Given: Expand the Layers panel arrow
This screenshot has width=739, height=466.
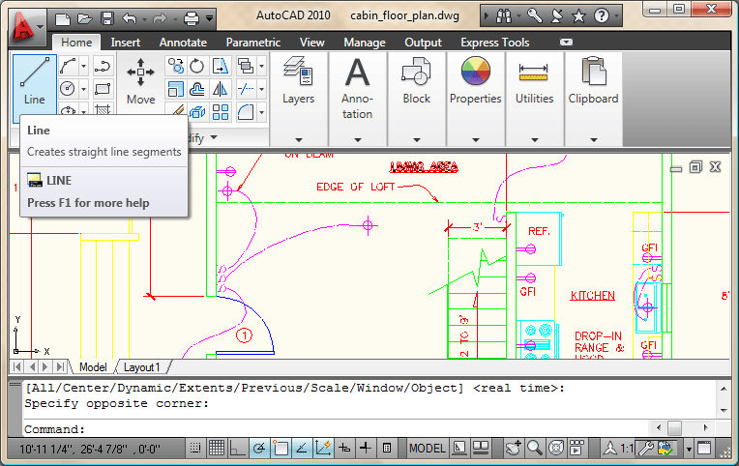Looking at the screenshot, I should pos(299,140).
